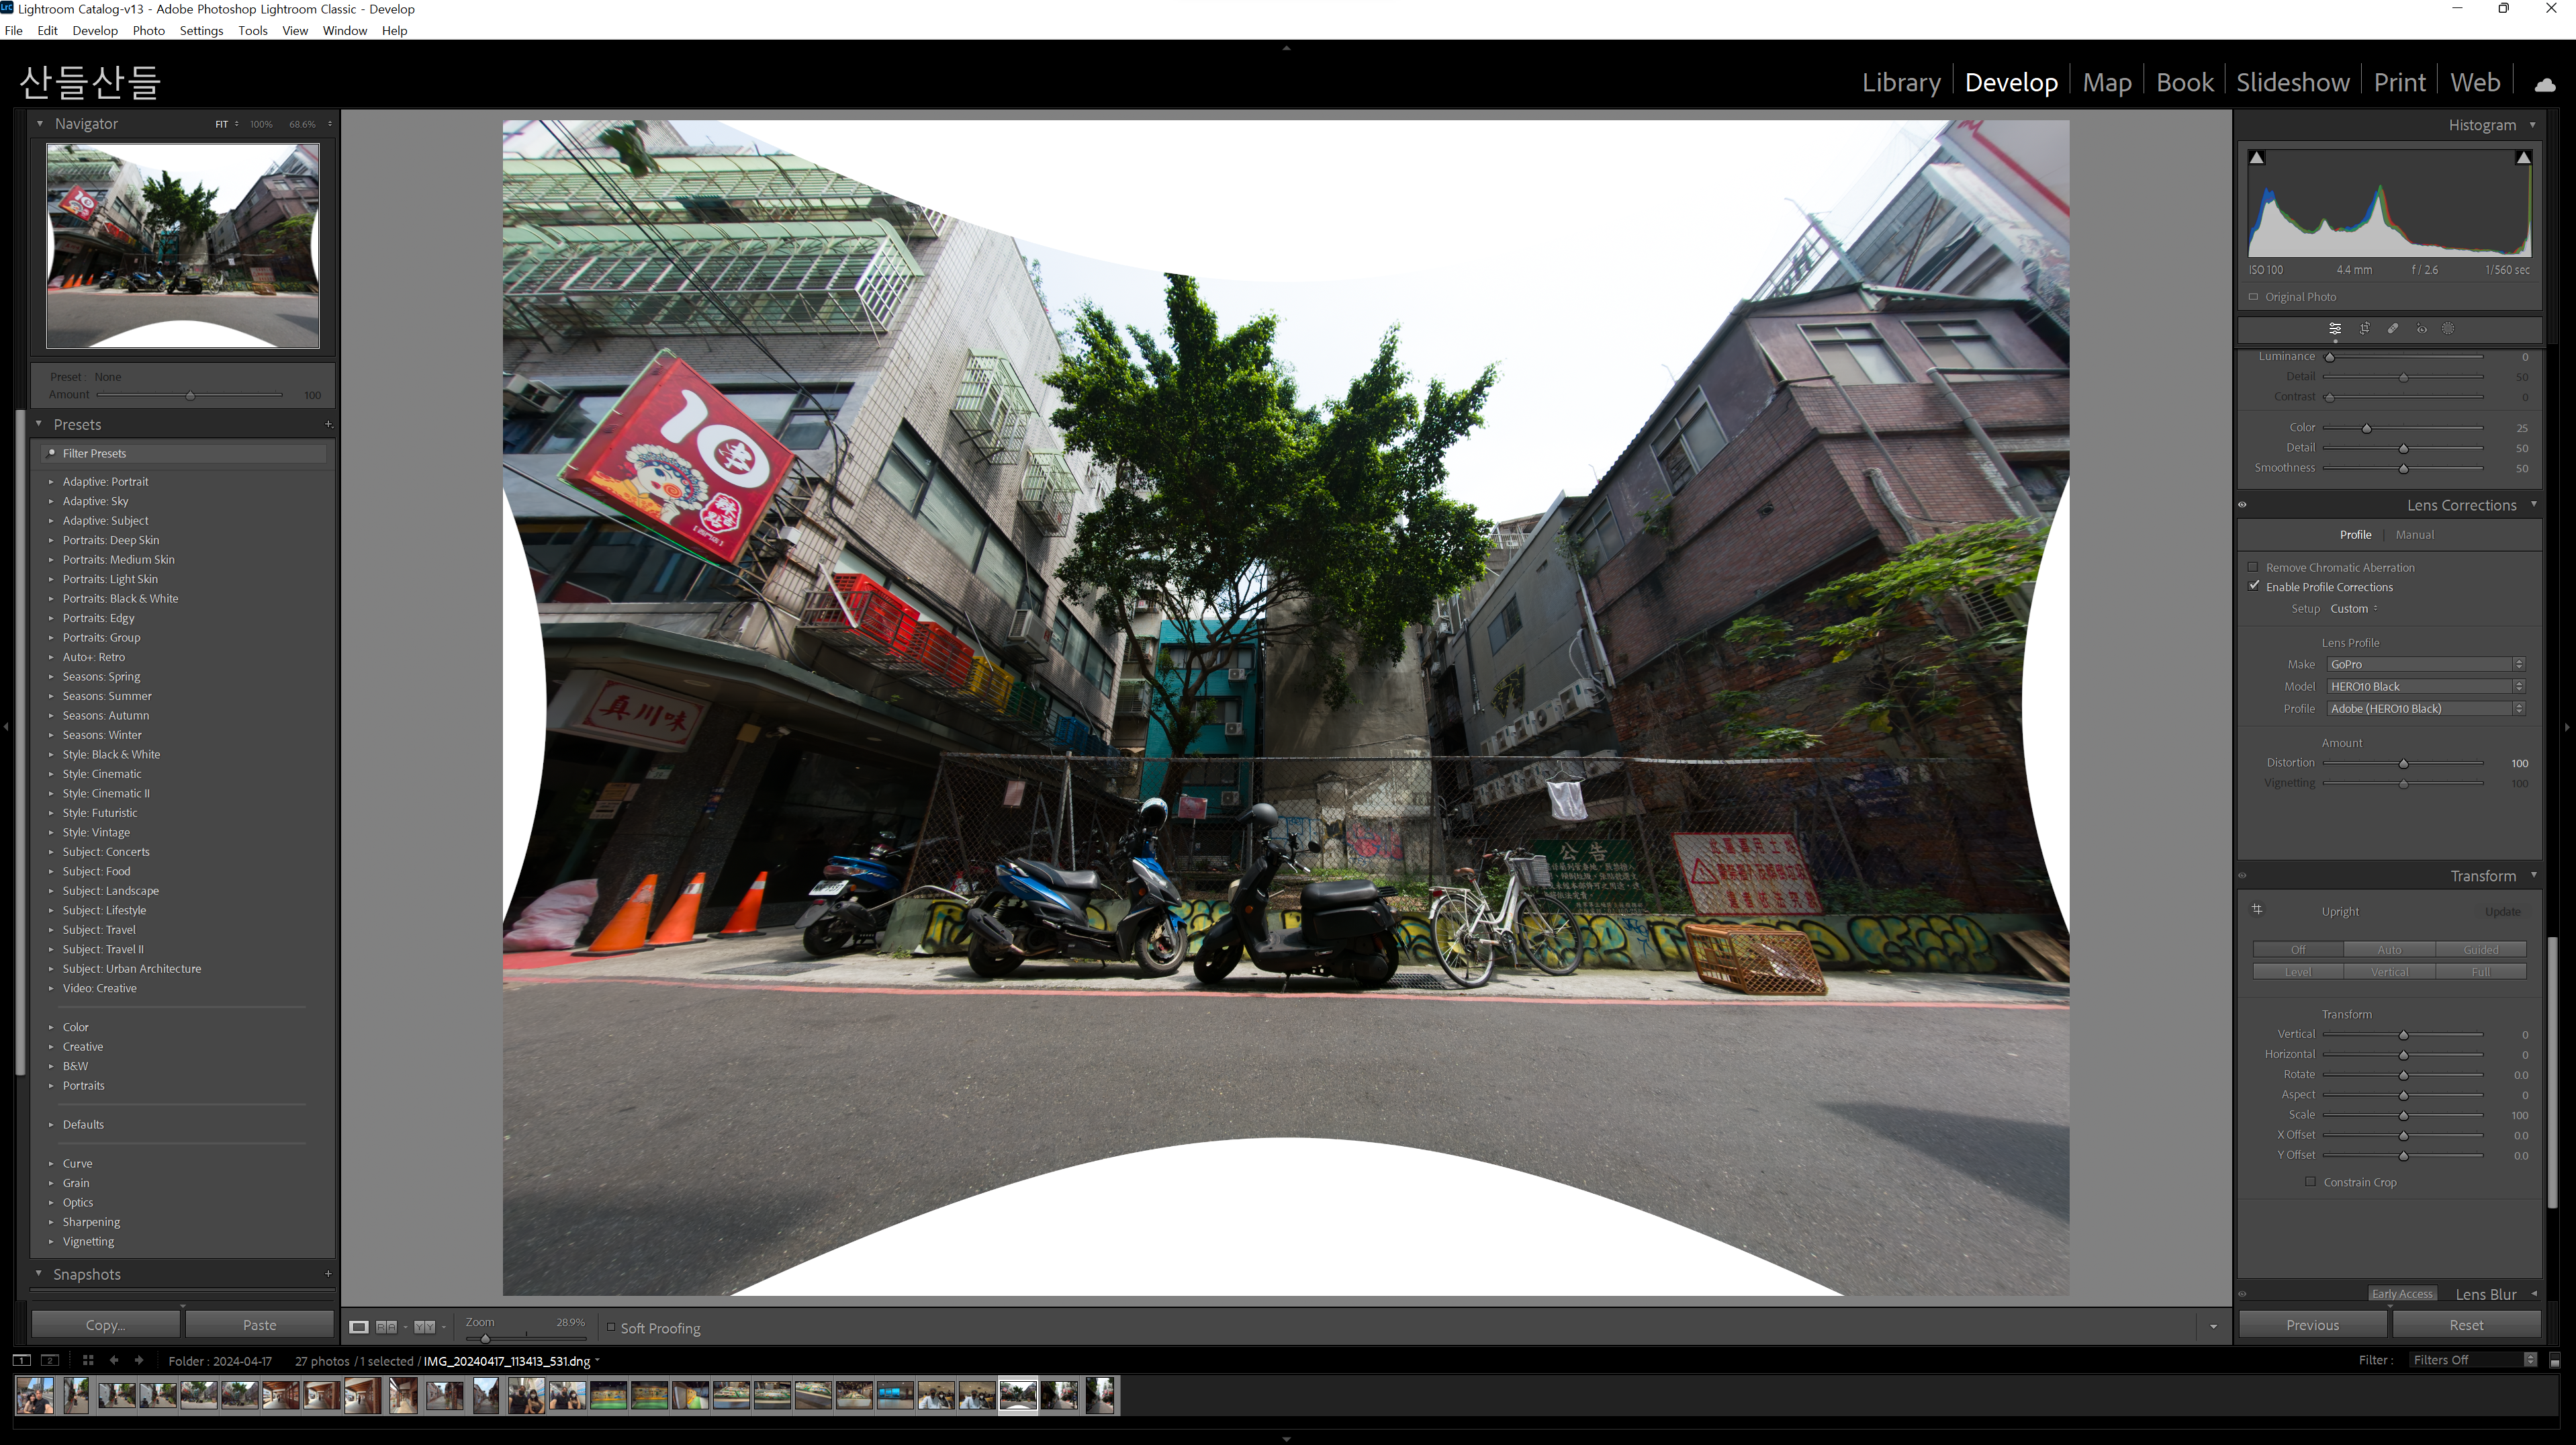Screen dimensions: 2576x1445
Task: Select the Crop and rotate tool icon
Action: tap(2364, 329)
